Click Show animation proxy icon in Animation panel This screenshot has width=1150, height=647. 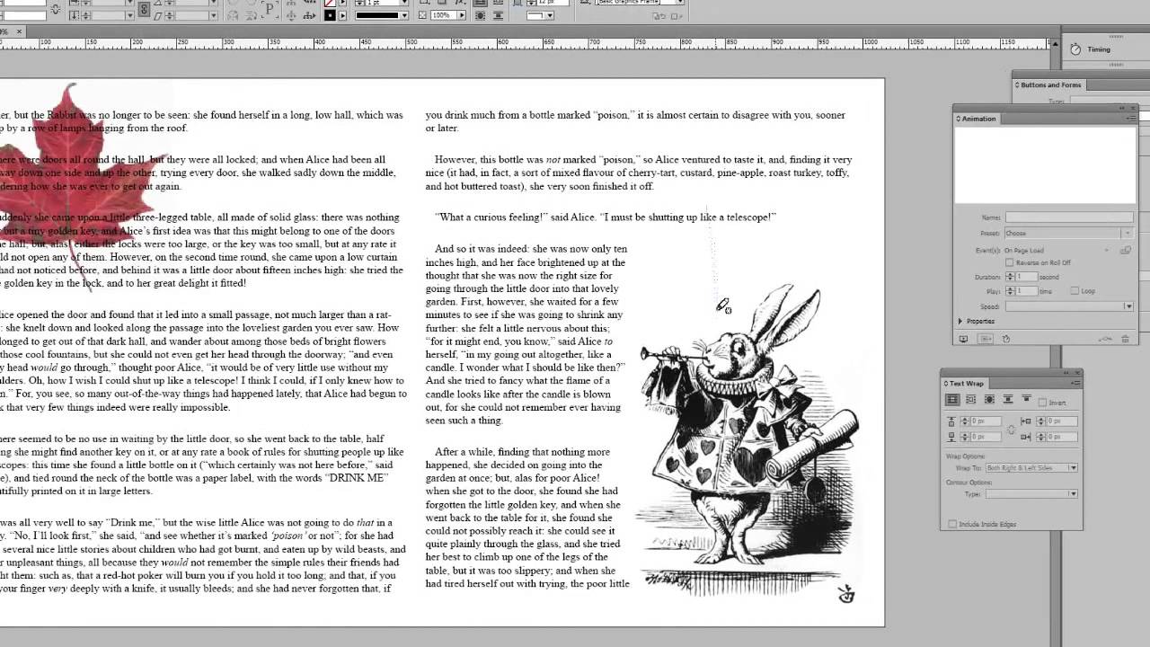tap(986, 339)
